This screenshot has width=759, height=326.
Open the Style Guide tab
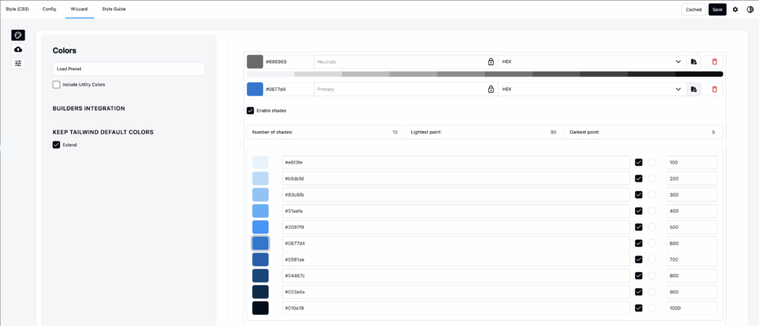pyautogui.click(x=114, y=9)
